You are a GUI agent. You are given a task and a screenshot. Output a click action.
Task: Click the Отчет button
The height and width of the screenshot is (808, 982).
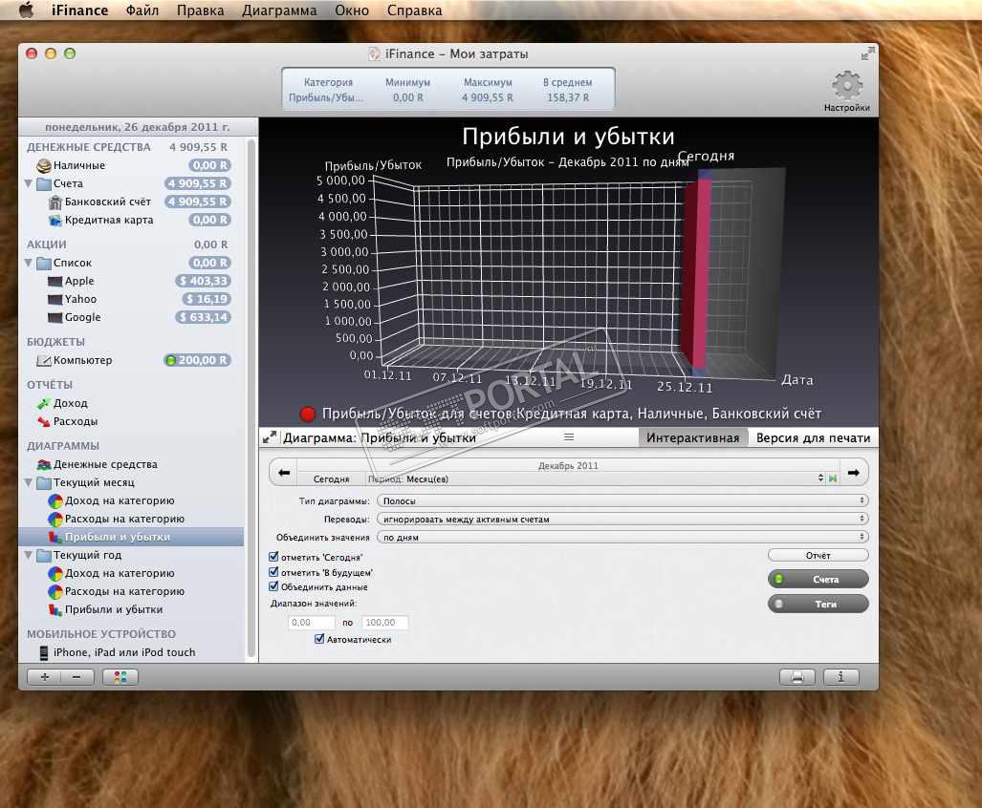point(818,555)
